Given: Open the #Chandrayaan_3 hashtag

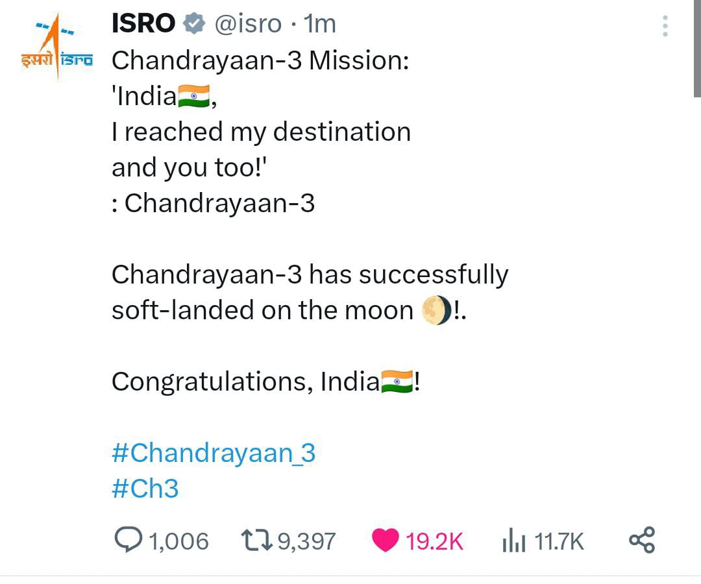Looking at the screenshot, I should [214, 453].
